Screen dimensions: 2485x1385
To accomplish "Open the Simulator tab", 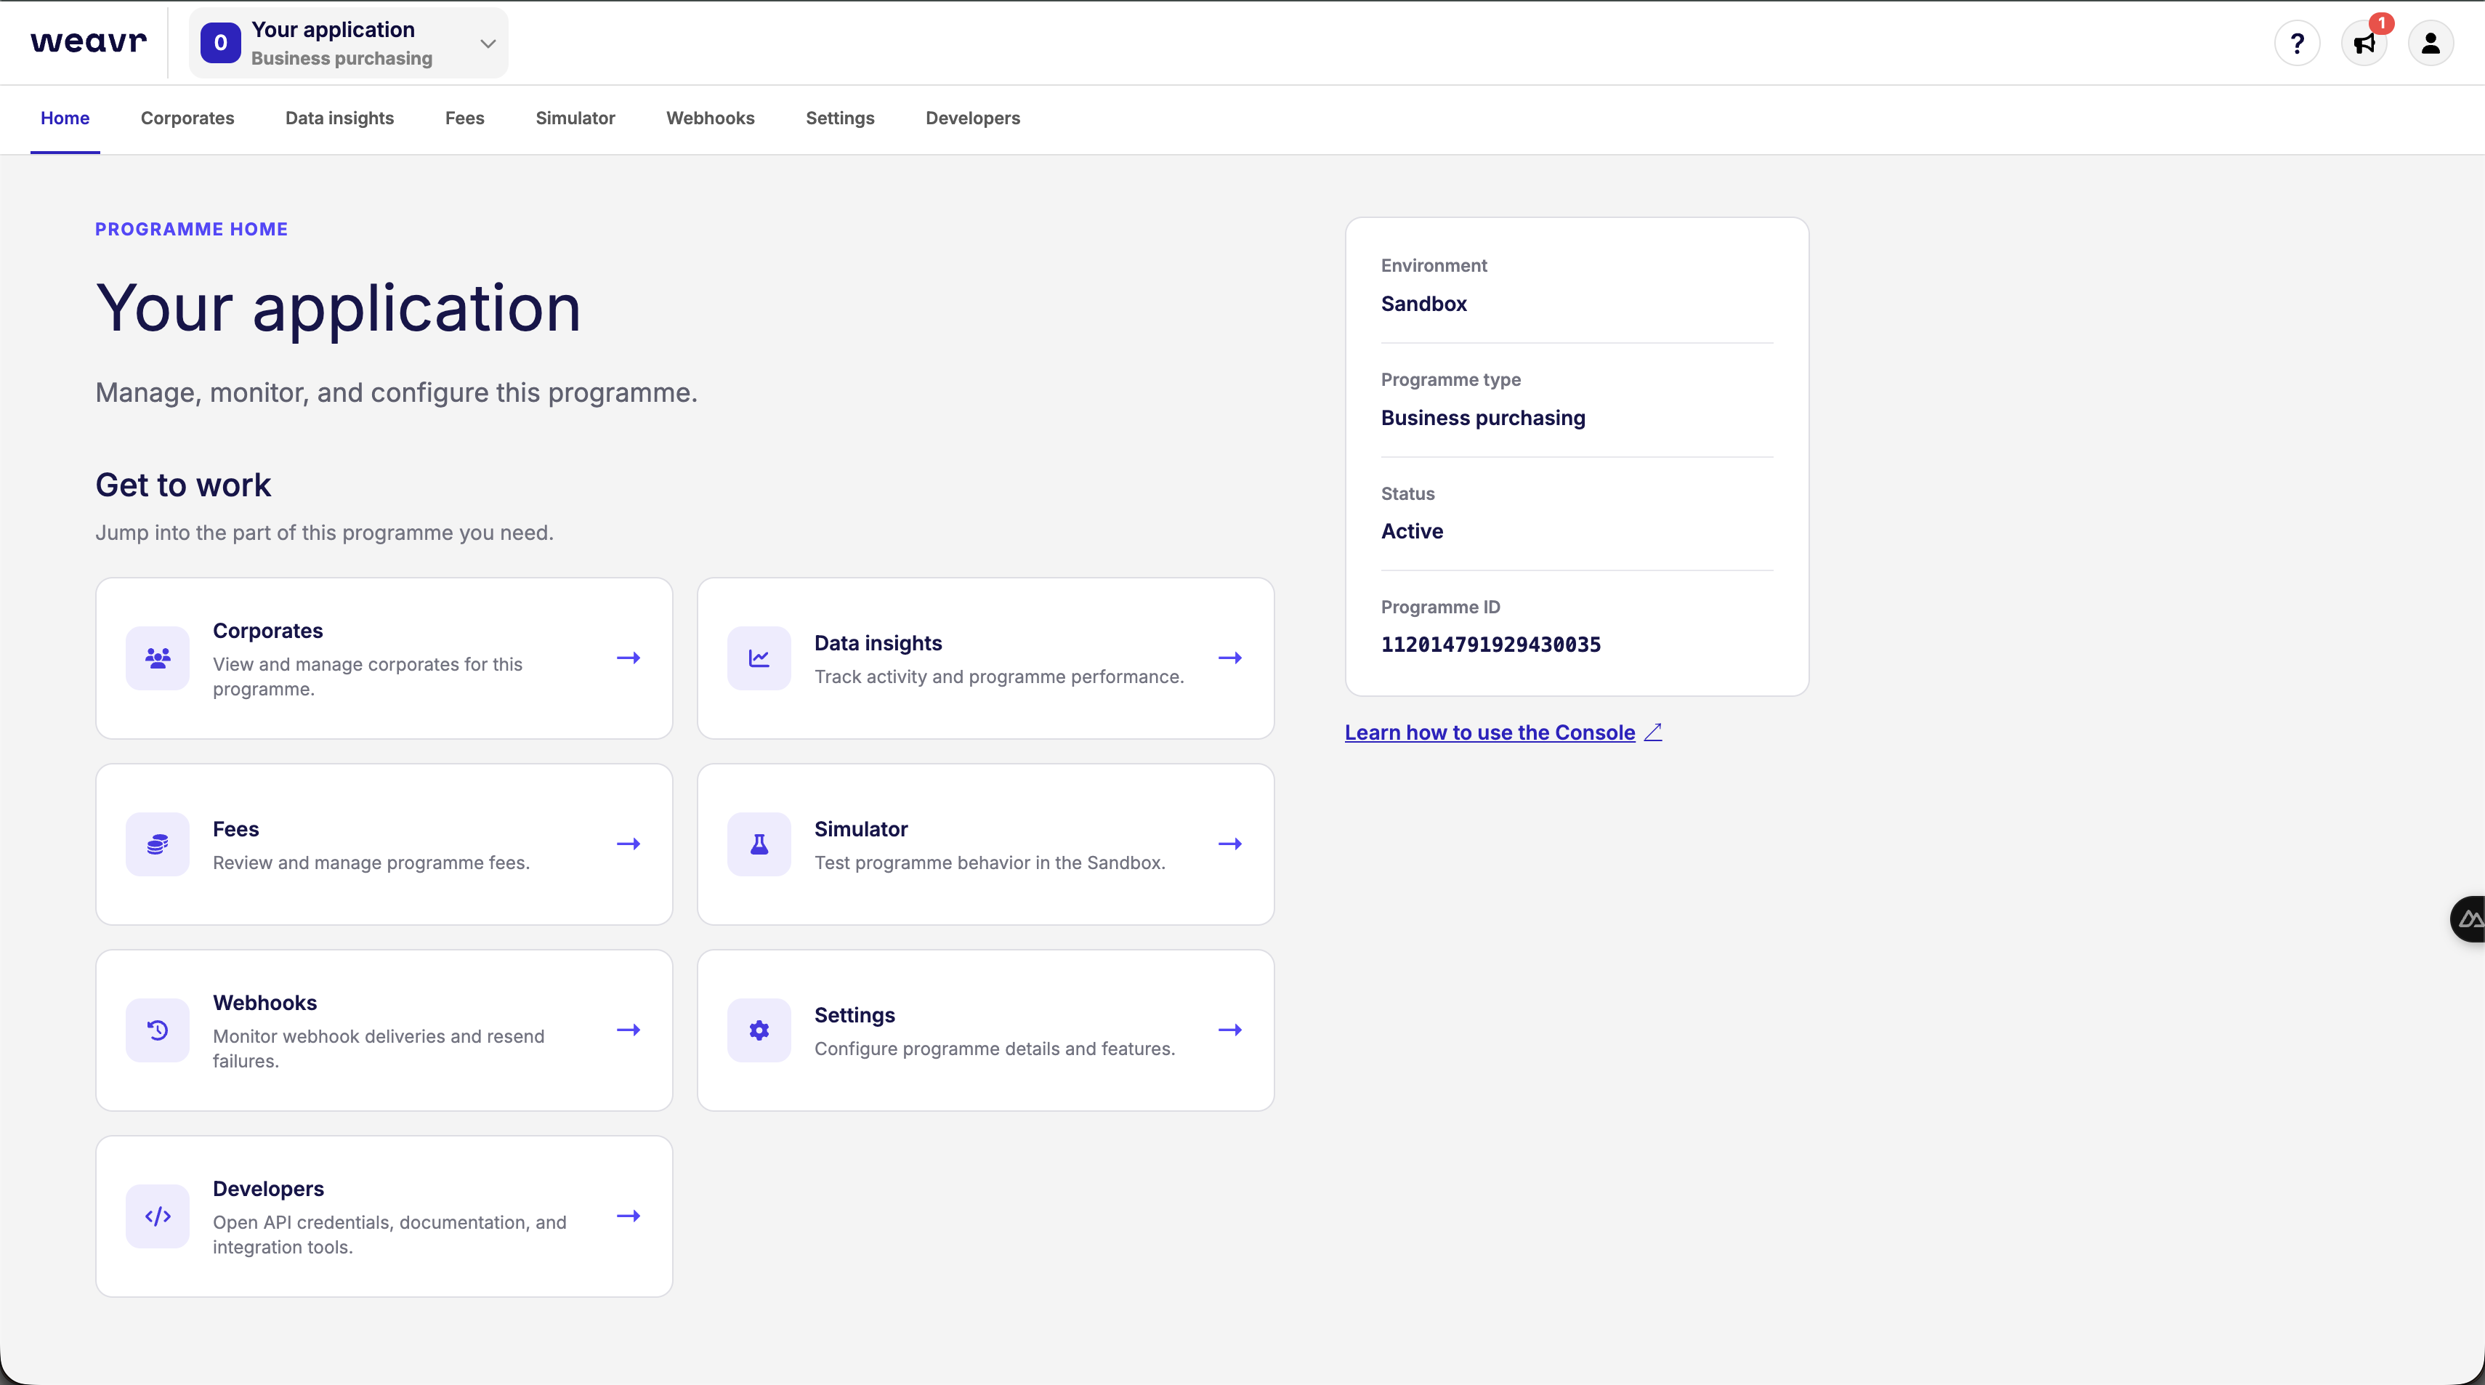I will [575, 118].
